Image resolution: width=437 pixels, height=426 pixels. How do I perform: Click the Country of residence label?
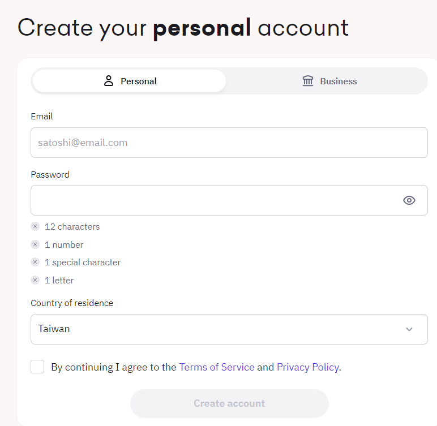pyautogui.click(x=72, y=303)
